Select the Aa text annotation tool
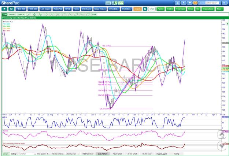The height and width of the screenshot is (156, 229). pyautogui.click(x=40, y=14)
